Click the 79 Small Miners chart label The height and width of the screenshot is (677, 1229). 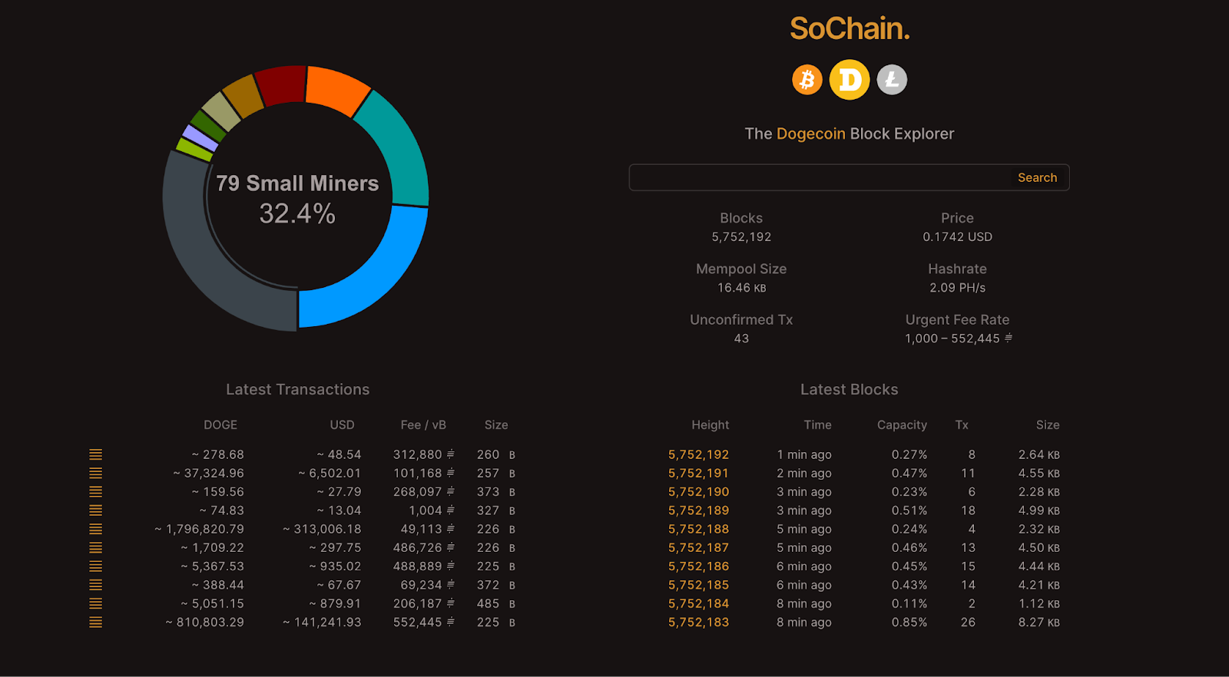(x=297, y=183)
